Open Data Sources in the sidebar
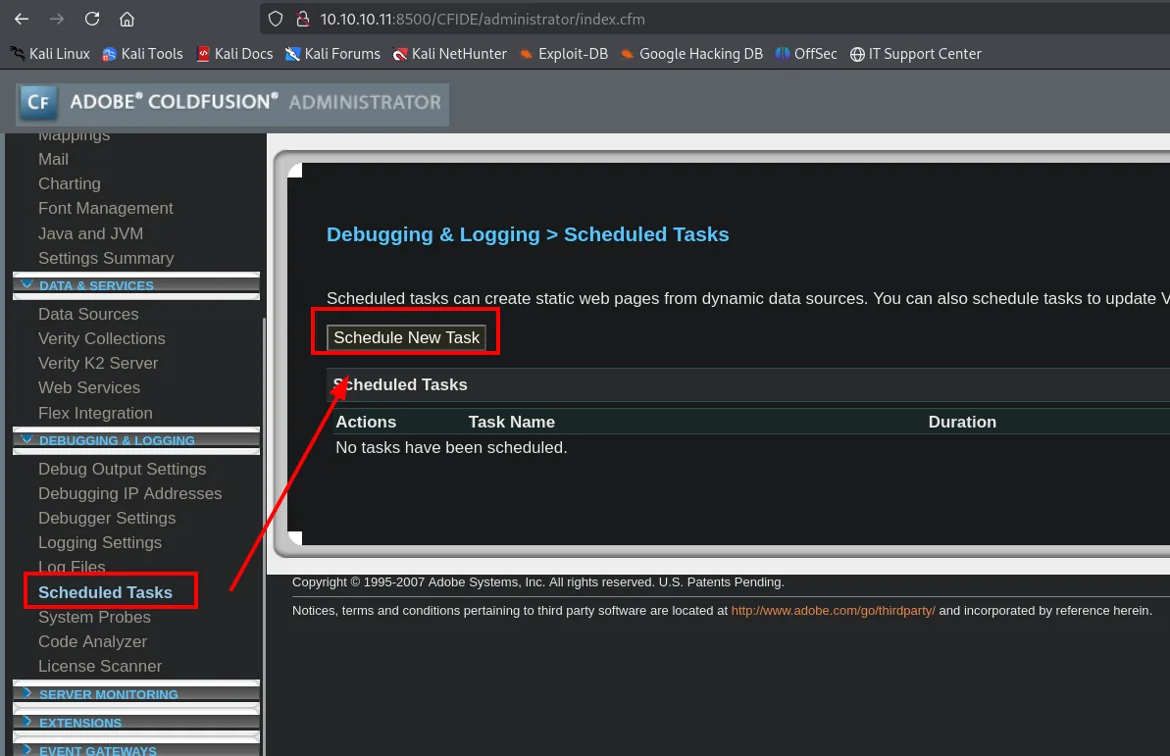Screen dimensions: 1170x756 [88, 314]
